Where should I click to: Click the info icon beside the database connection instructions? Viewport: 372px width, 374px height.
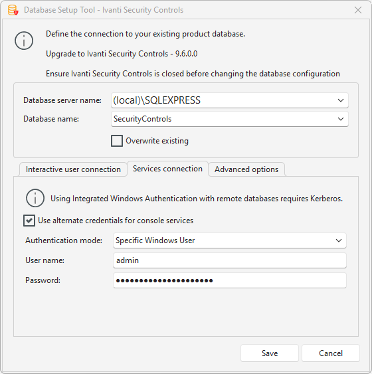coord(24,41)
